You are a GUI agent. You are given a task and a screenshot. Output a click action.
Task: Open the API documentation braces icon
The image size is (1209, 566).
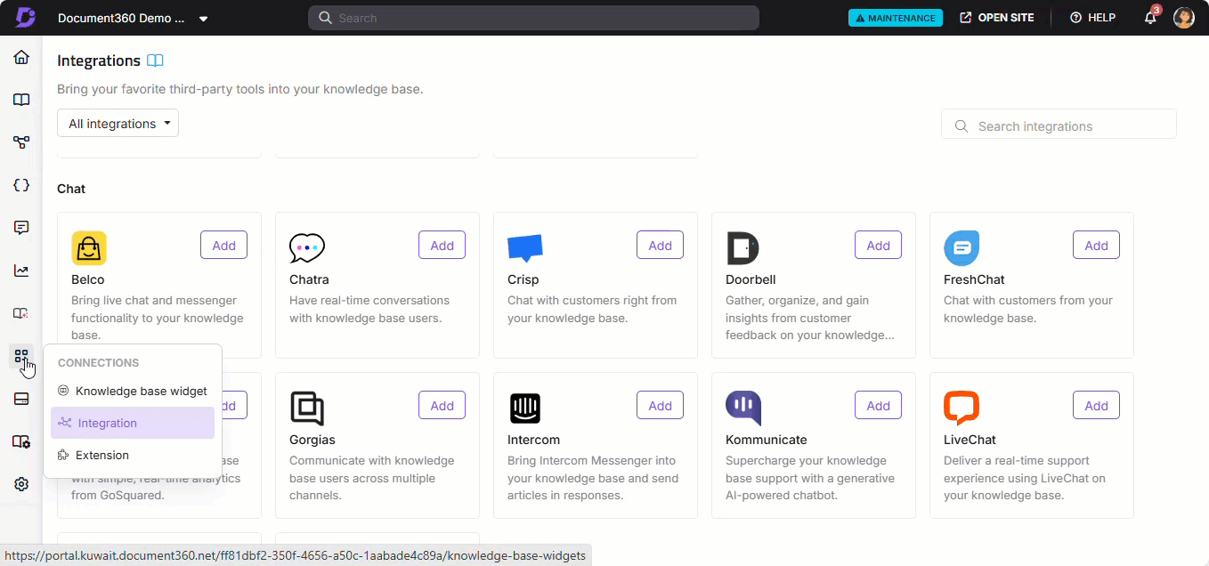(x=21, y=185)
